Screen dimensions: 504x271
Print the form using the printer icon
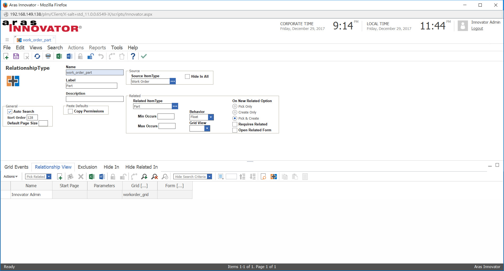pos(48,56)
